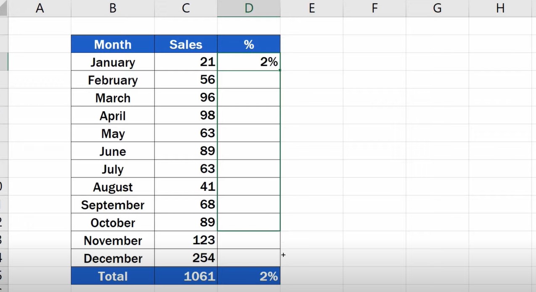Click column G header
The height and width of the screenshot is (292, 536).
click(x=437, y=8)
